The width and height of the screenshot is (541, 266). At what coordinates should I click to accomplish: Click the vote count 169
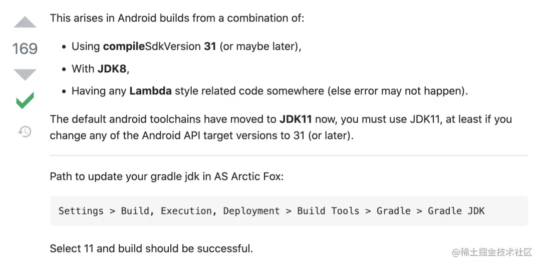[25, 48]
